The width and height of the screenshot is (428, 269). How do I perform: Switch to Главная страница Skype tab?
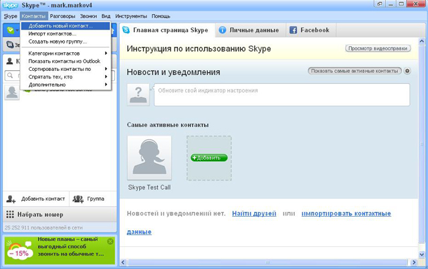(167, 30)
